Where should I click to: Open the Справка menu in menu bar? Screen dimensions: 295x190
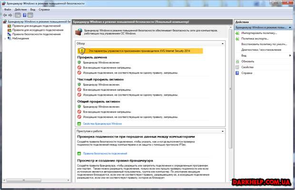(x=44, y=9)
